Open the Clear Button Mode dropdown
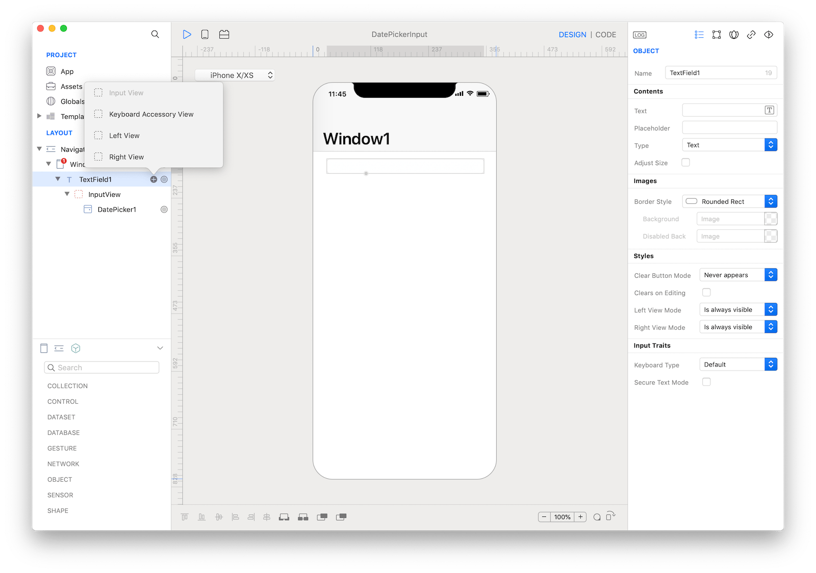The image size is (816, 573). pyautogui.click(x=738, y=275)
